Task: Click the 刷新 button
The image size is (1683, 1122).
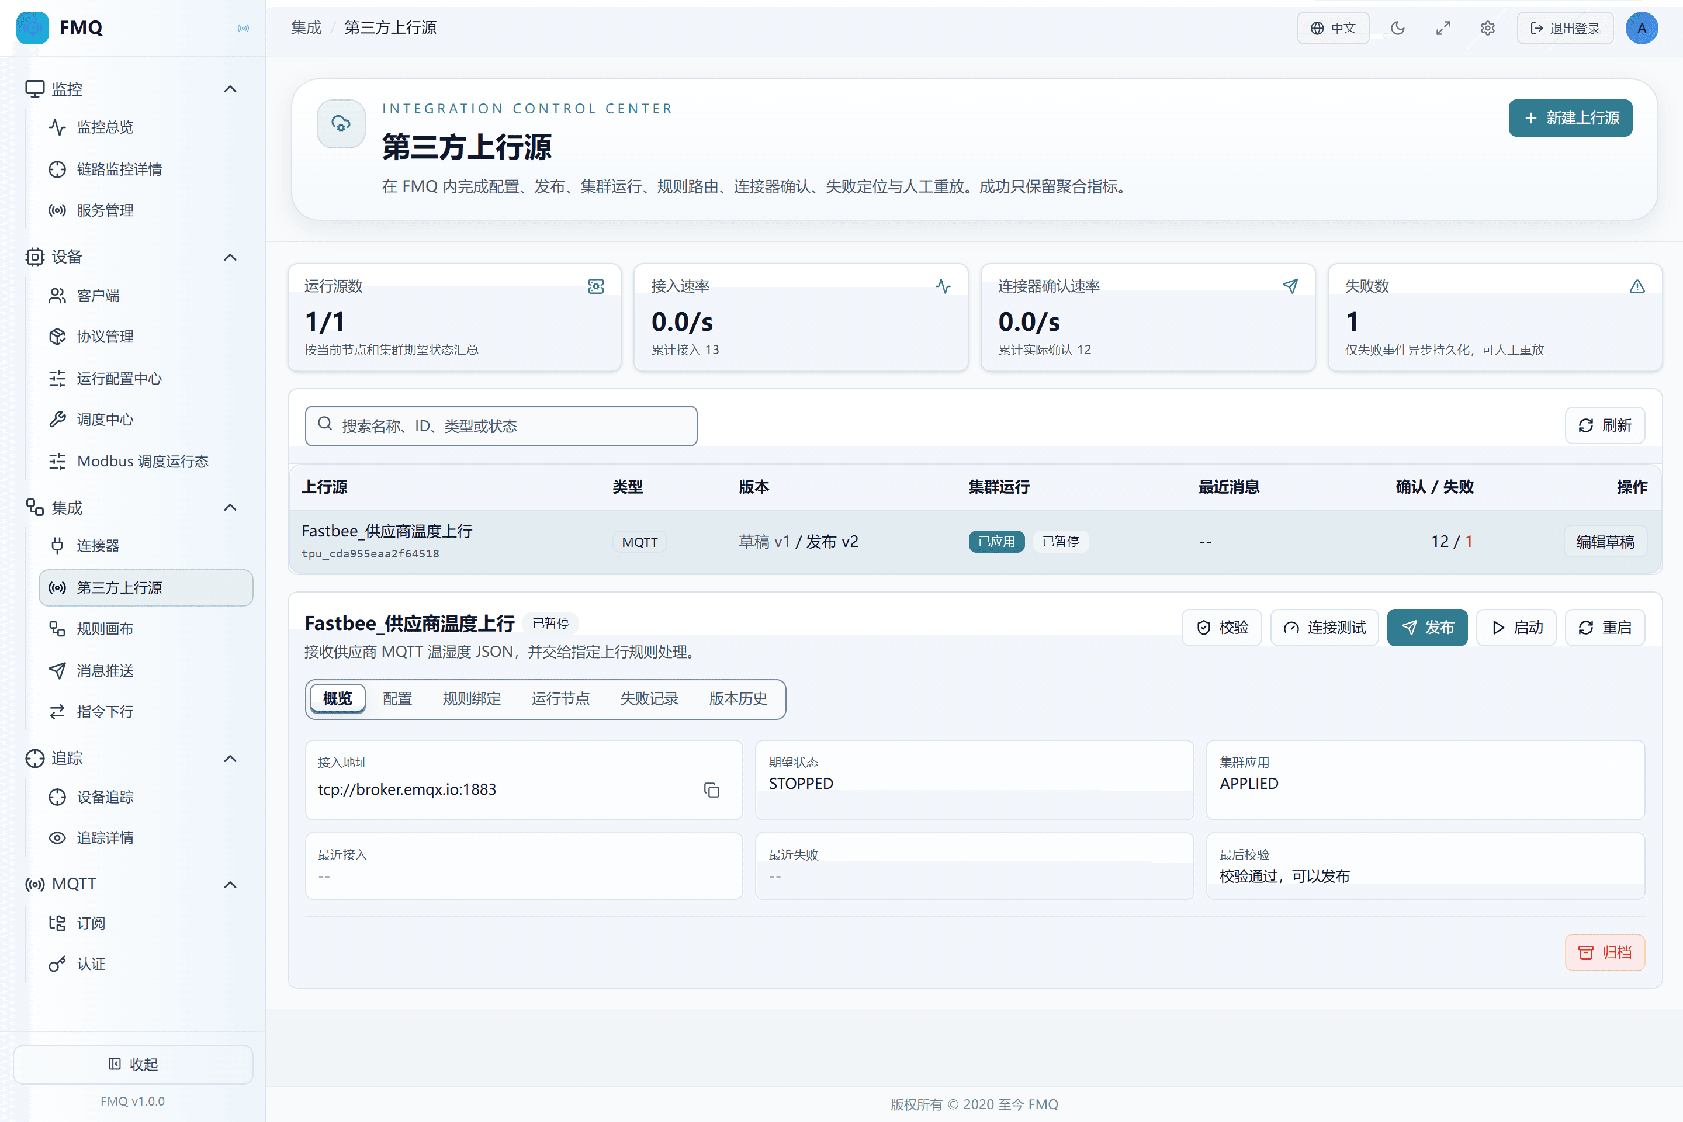Action: [1604, 426]
